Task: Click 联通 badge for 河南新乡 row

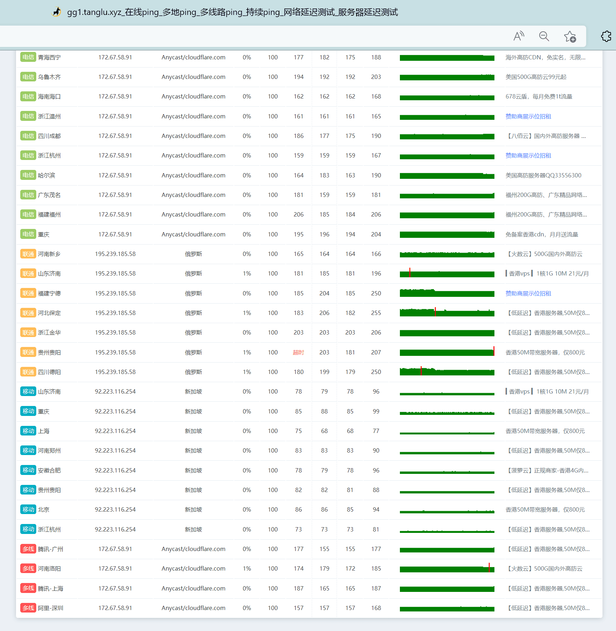Action: (28, 254)
